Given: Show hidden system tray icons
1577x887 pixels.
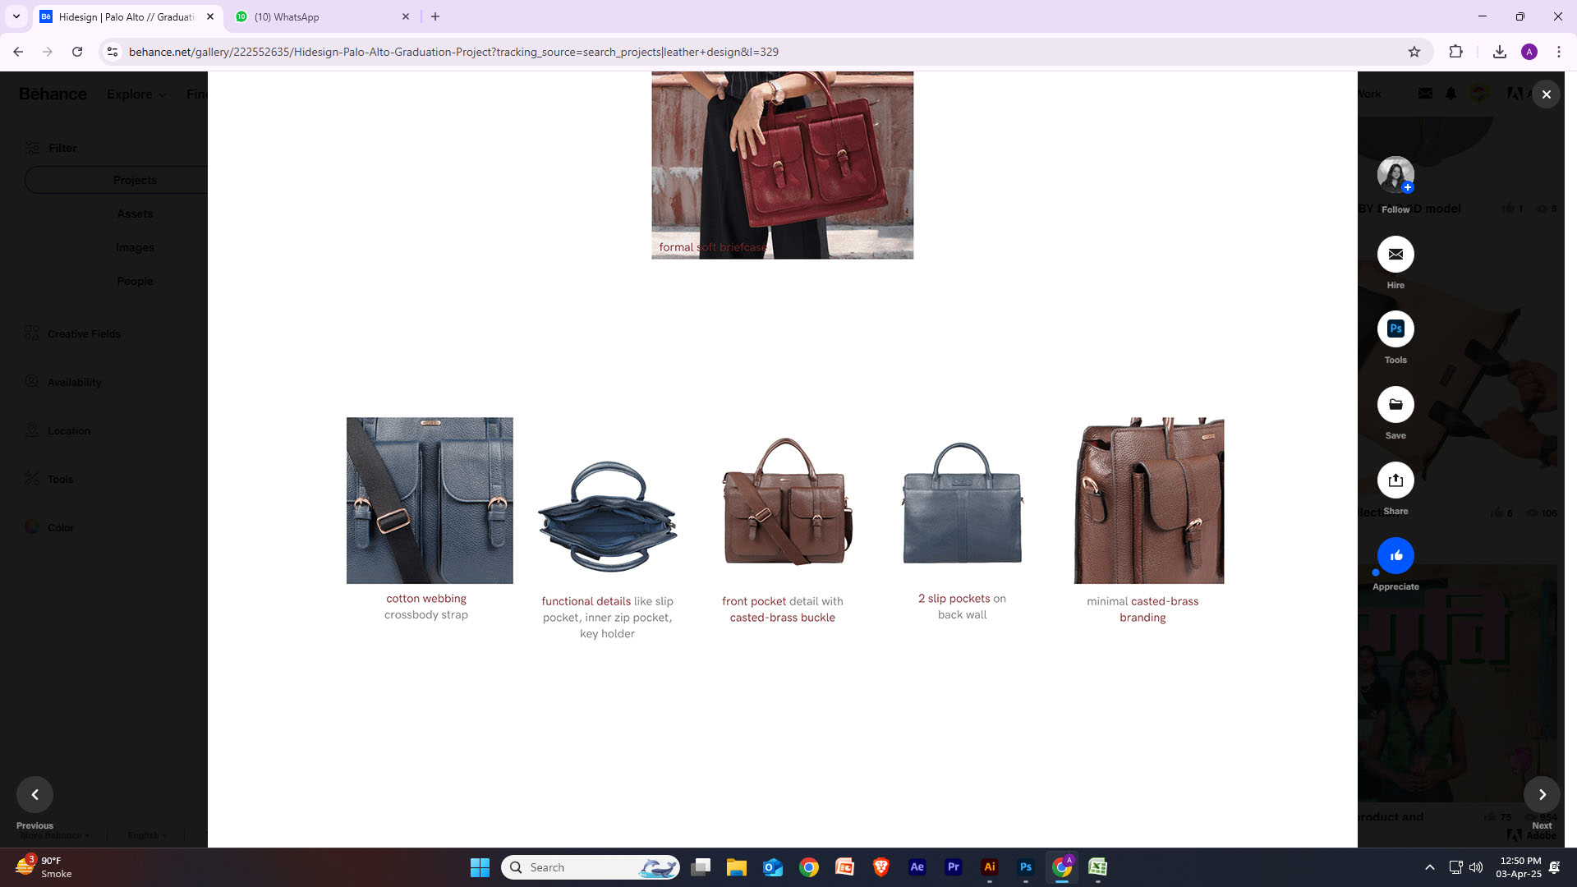Looking at the screenshot, I should point(1429,867).
